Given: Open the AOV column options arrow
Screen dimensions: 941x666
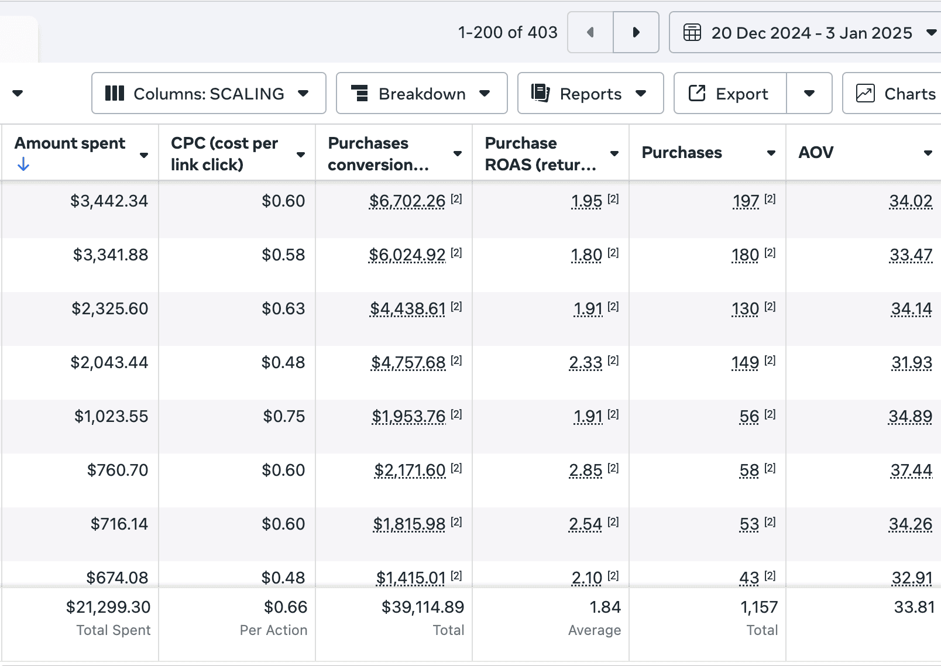Looking at the screenshot, I should 928,153.
